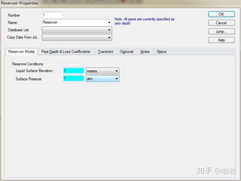View the Status tab
241x181 pixels.
pos(162,52)
